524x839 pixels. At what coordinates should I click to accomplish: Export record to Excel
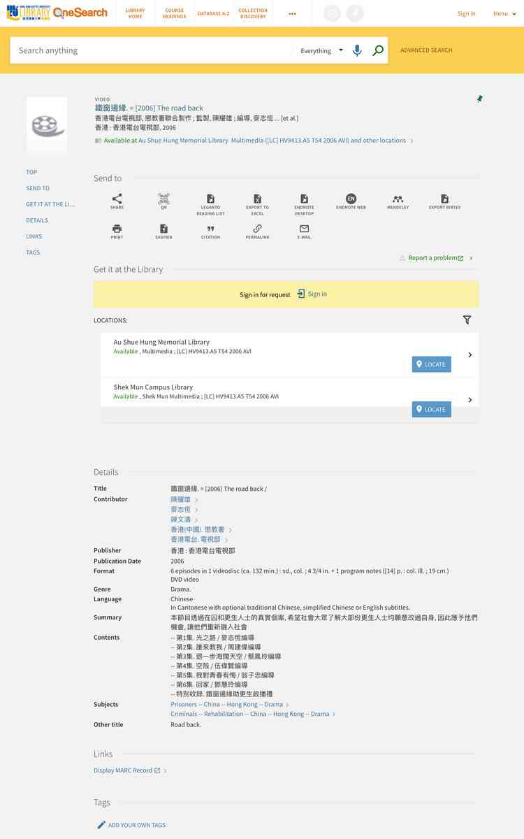257,200
